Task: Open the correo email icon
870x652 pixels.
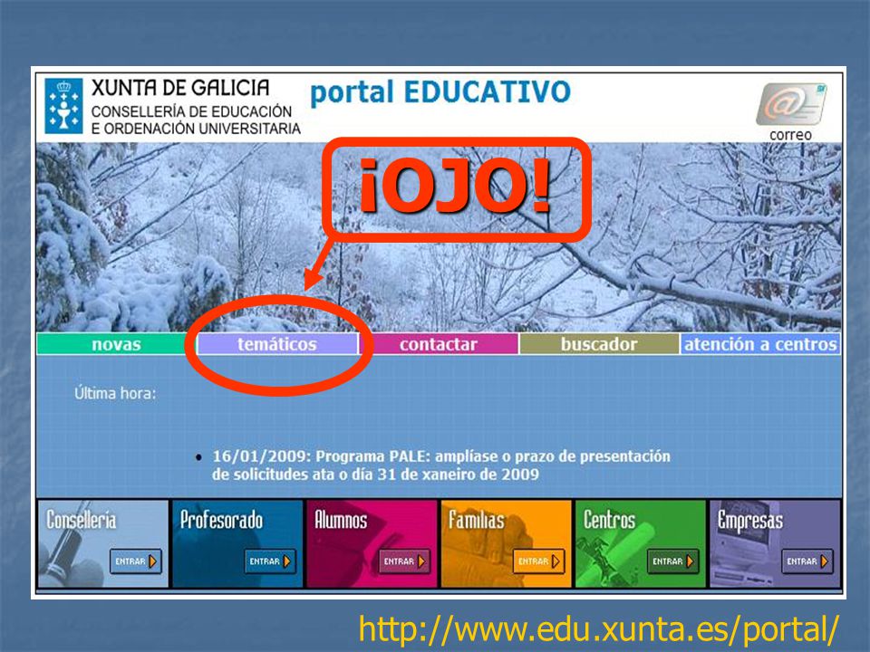Action: tap(791, 104)
